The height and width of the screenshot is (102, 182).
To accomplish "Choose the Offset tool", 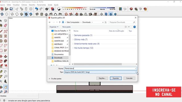I will pos(5,66).
